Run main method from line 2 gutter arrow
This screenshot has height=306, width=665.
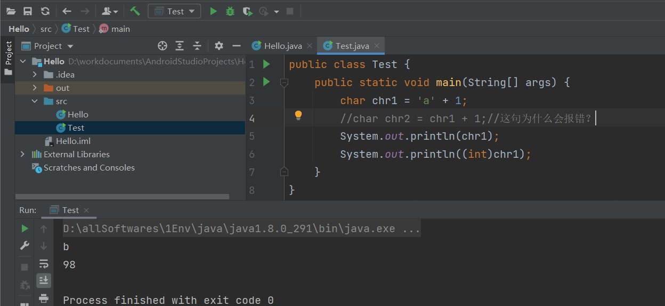[266, 82]
